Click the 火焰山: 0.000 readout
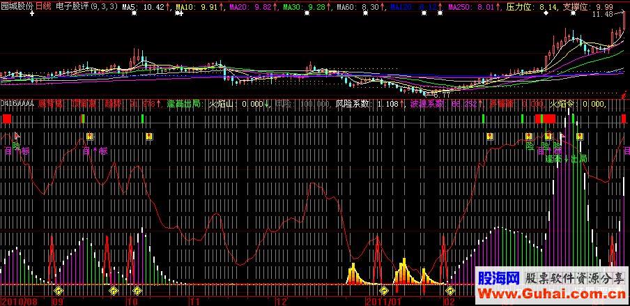The height and width of the screenshot is (306, 630). 238,104
